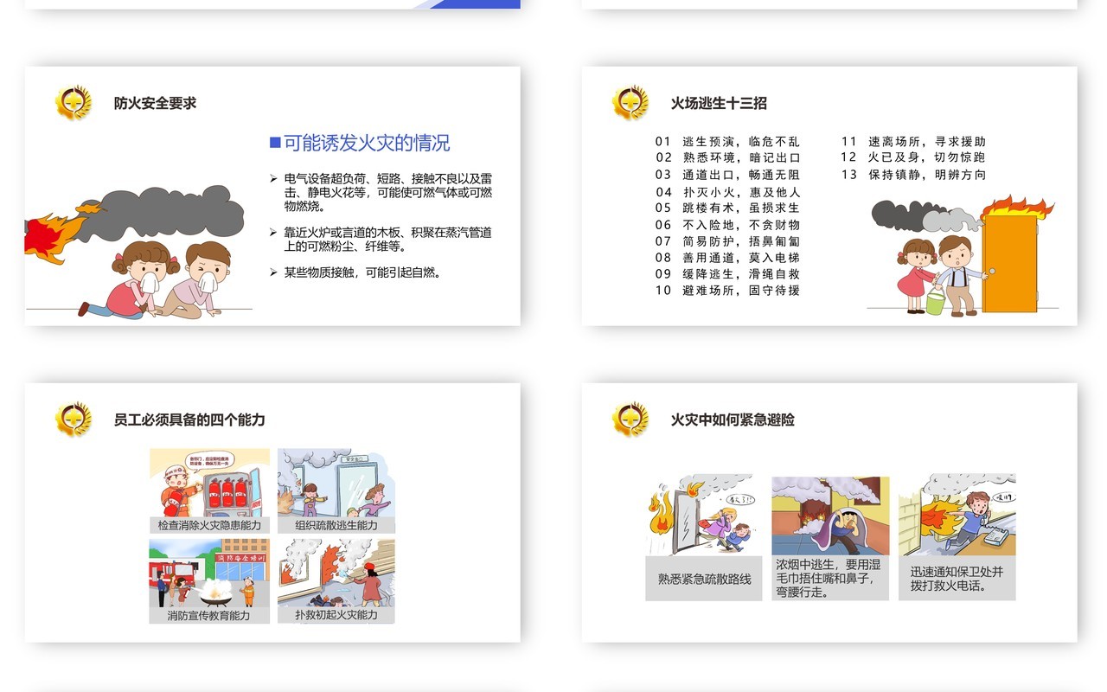Click item 09 缓降逃生，滑绳自救

727,274
